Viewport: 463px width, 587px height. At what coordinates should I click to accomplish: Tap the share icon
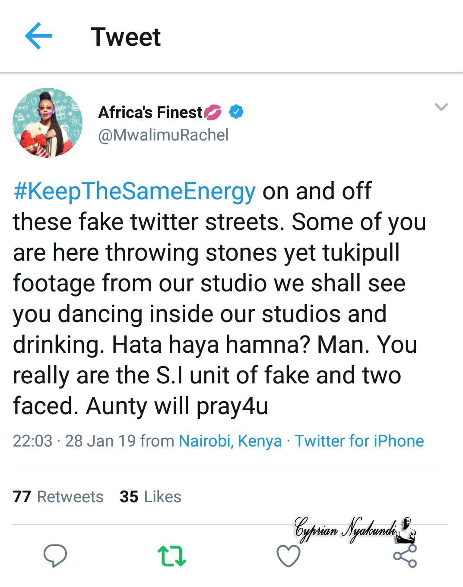pyautogui.click(x=405, y=555)
